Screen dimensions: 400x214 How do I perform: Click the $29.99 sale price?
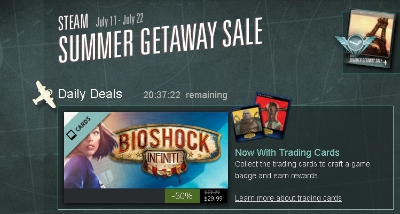(x=213, y=199)
